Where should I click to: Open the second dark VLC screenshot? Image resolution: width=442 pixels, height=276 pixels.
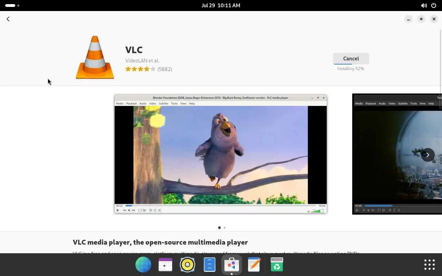click(397, 154)
